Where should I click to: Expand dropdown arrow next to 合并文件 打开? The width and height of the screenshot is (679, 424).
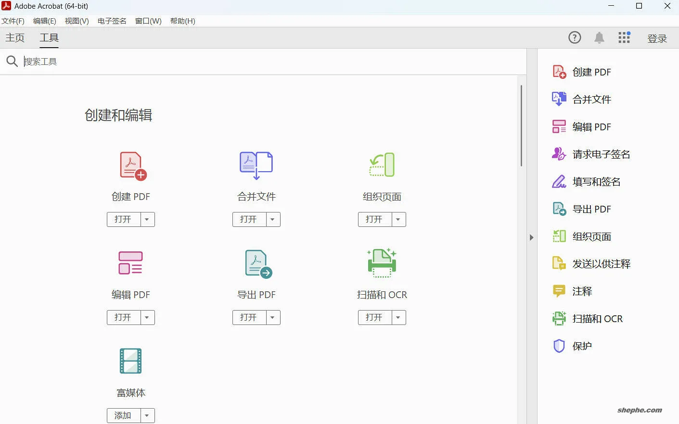pos(273,219)
